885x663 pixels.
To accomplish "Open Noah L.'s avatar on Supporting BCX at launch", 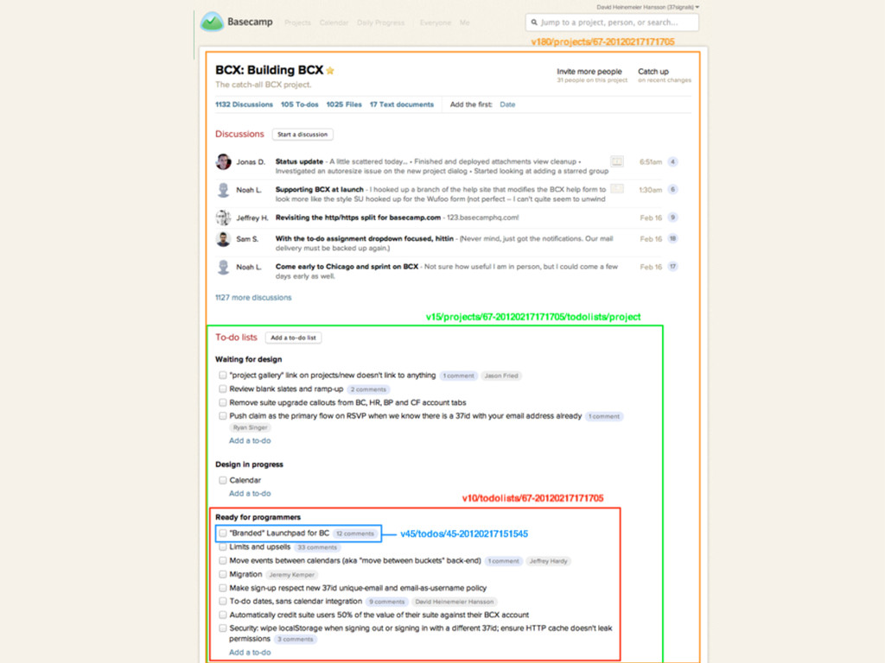I will 223,189.
